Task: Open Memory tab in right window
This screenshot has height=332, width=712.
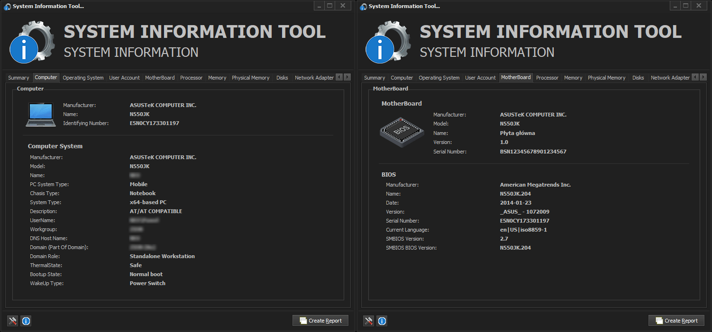Action: 573,78
